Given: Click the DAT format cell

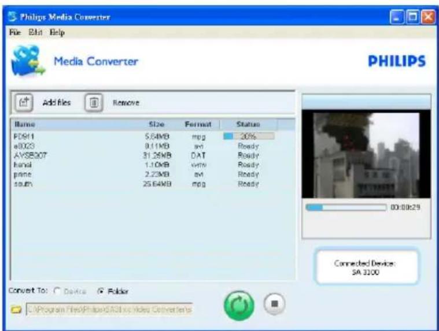Looking at the screenshot, I should coord(198,155).
